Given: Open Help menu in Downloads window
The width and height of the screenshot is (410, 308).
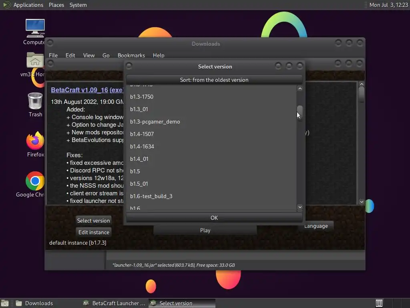Looking at the screenshot, I should click(x=159, y=55).
